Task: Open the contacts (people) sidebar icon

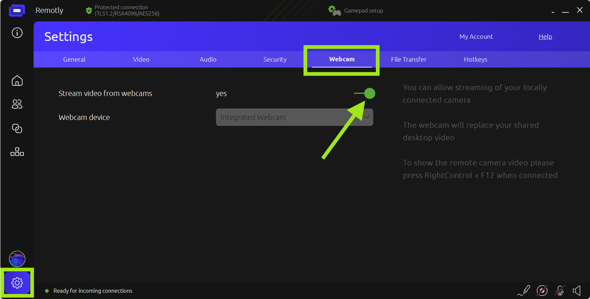Action: tap(17, 104)
